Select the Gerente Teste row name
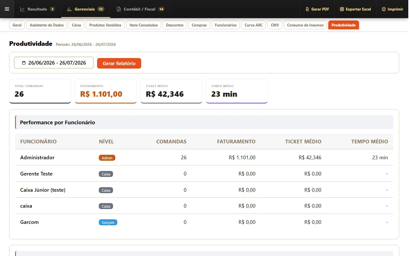Screen dimensions: 410x256 36,174
